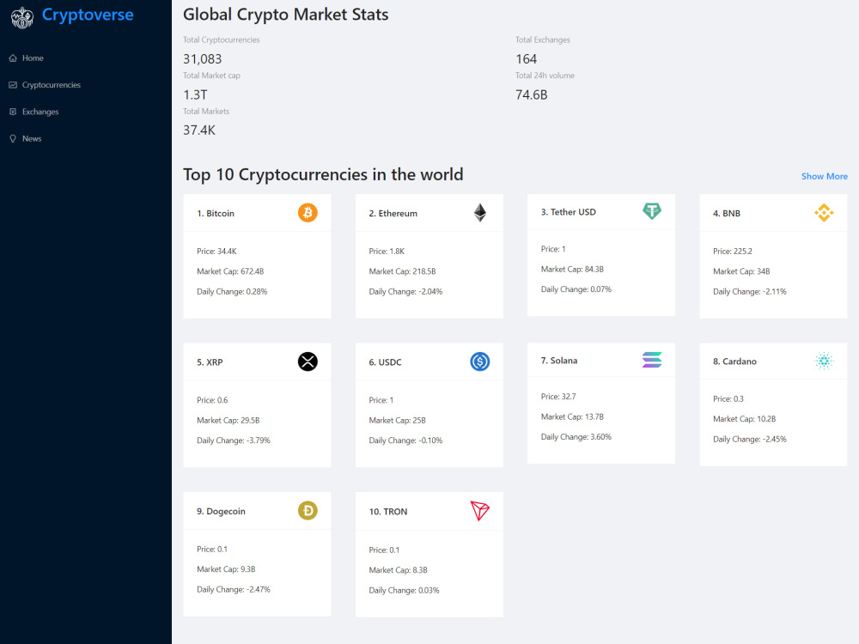The width and height of the screenshot is (859, 644).
Task: Click the TRON logo icon
Action: 480,511
